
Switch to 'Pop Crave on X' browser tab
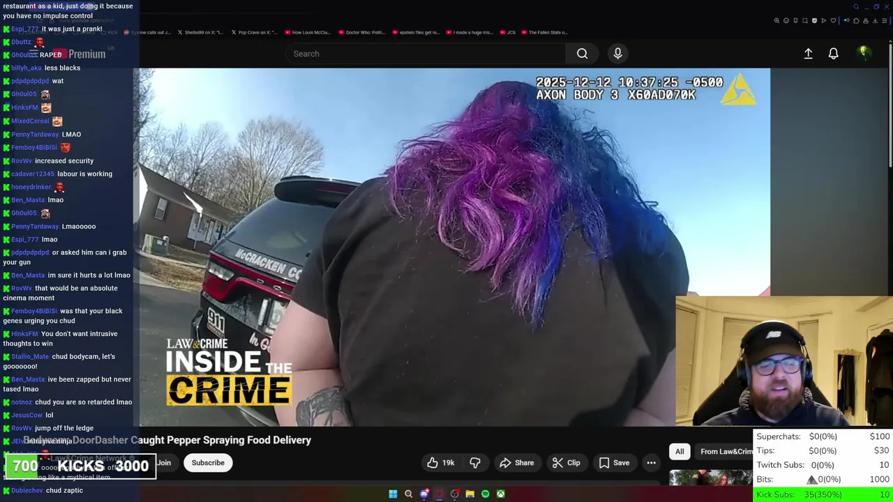tap(255, 32)
